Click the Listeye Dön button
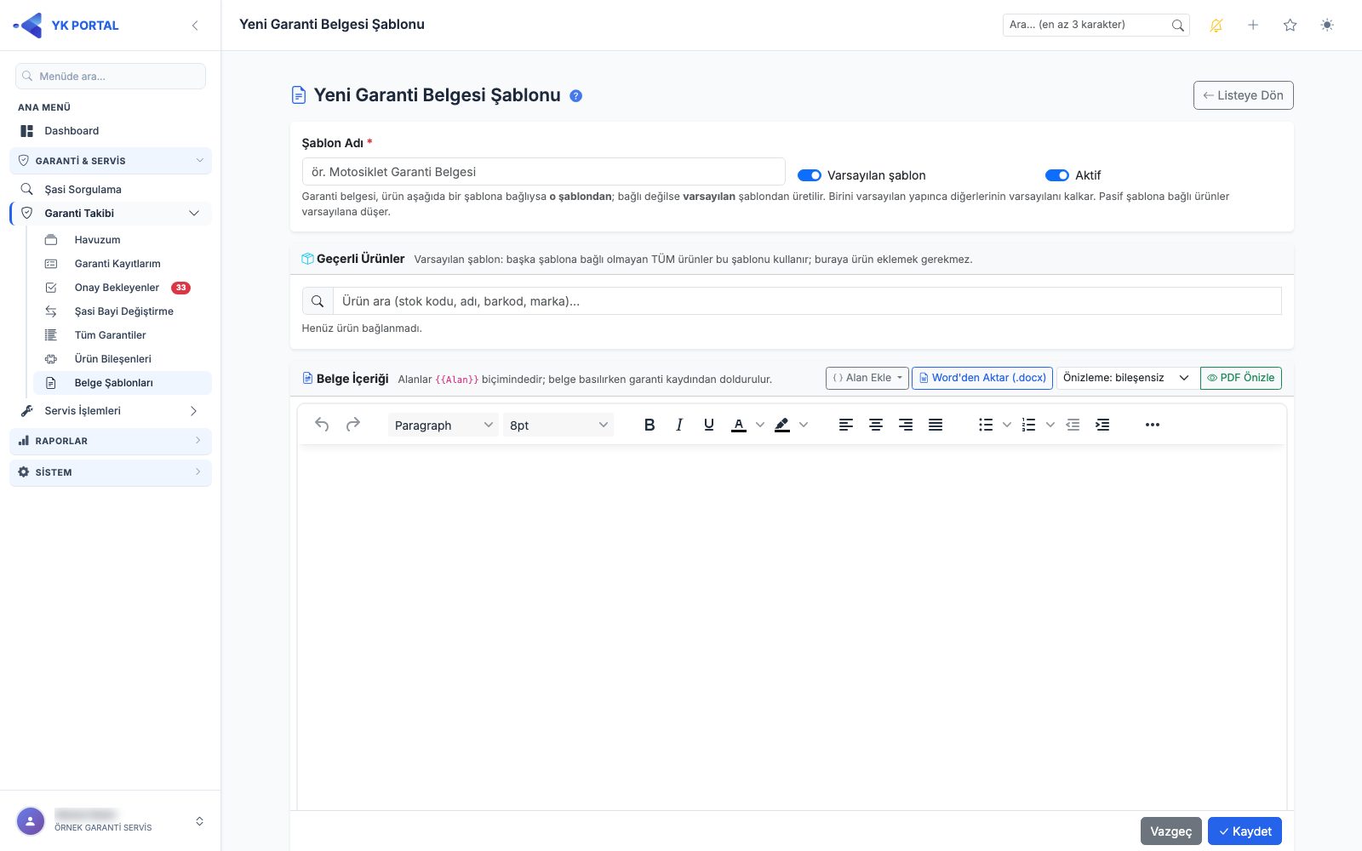The height and width of the screenshot is (851, 1362). [x=1244, y=95]
